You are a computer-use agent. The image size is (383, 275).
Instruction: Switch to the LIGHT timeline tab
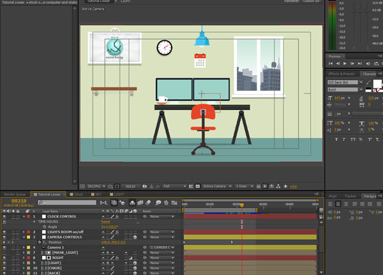117,194
